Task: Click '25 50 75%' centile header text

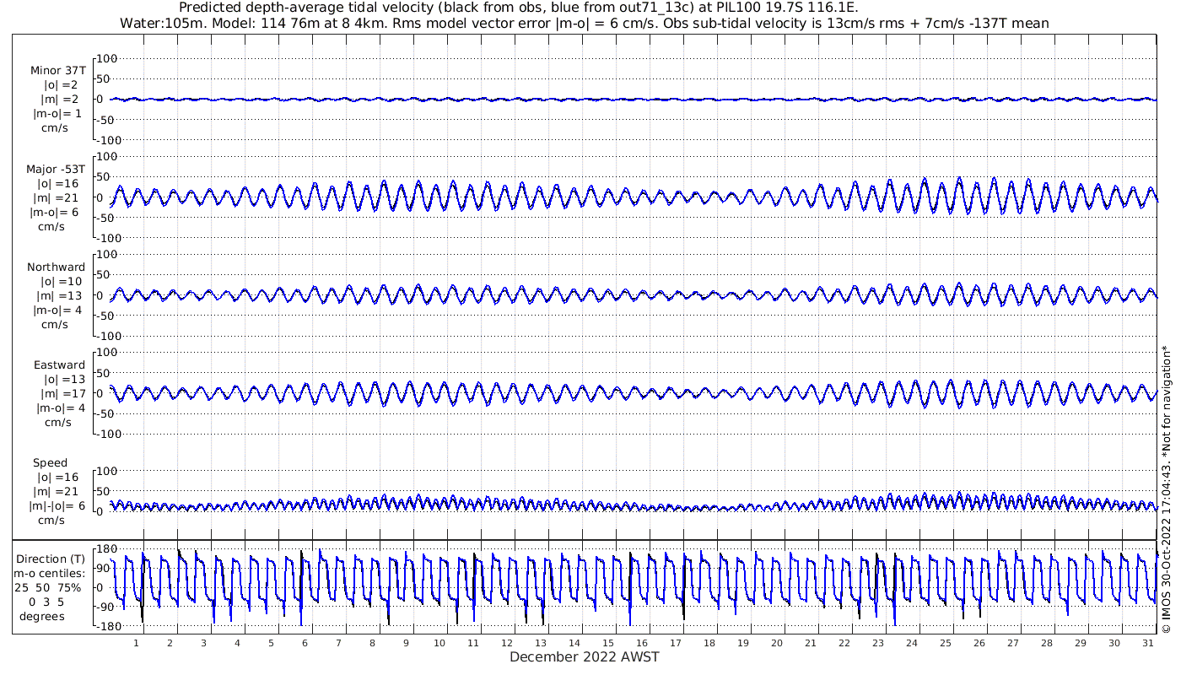Action: click(x=47, y=587)
